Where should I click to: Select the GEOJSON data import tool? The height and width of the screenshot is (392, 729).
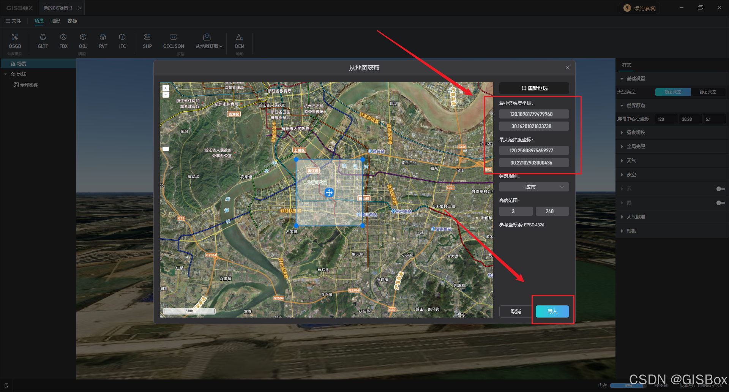tap(174, 41)
